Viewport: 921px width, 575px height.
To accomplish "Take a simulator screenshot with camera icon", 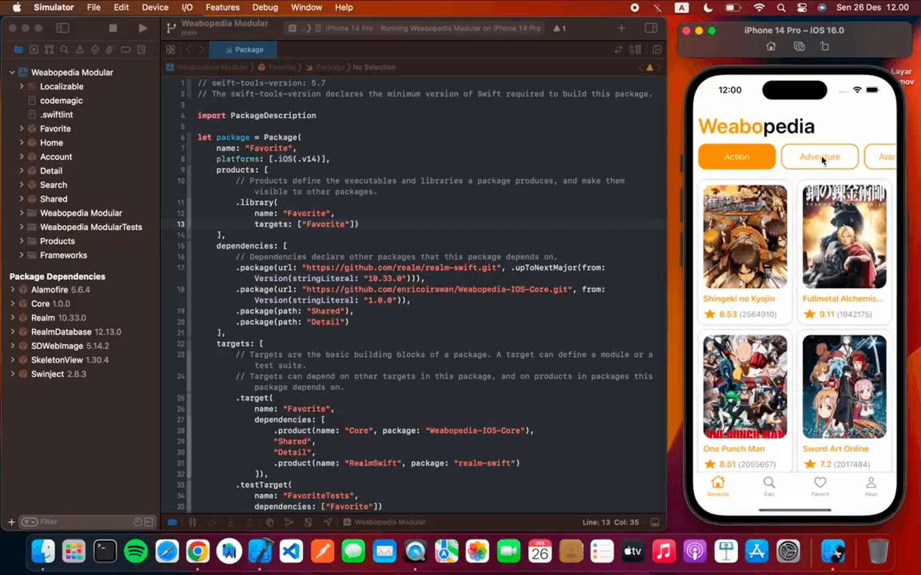I will click(799, 47).
